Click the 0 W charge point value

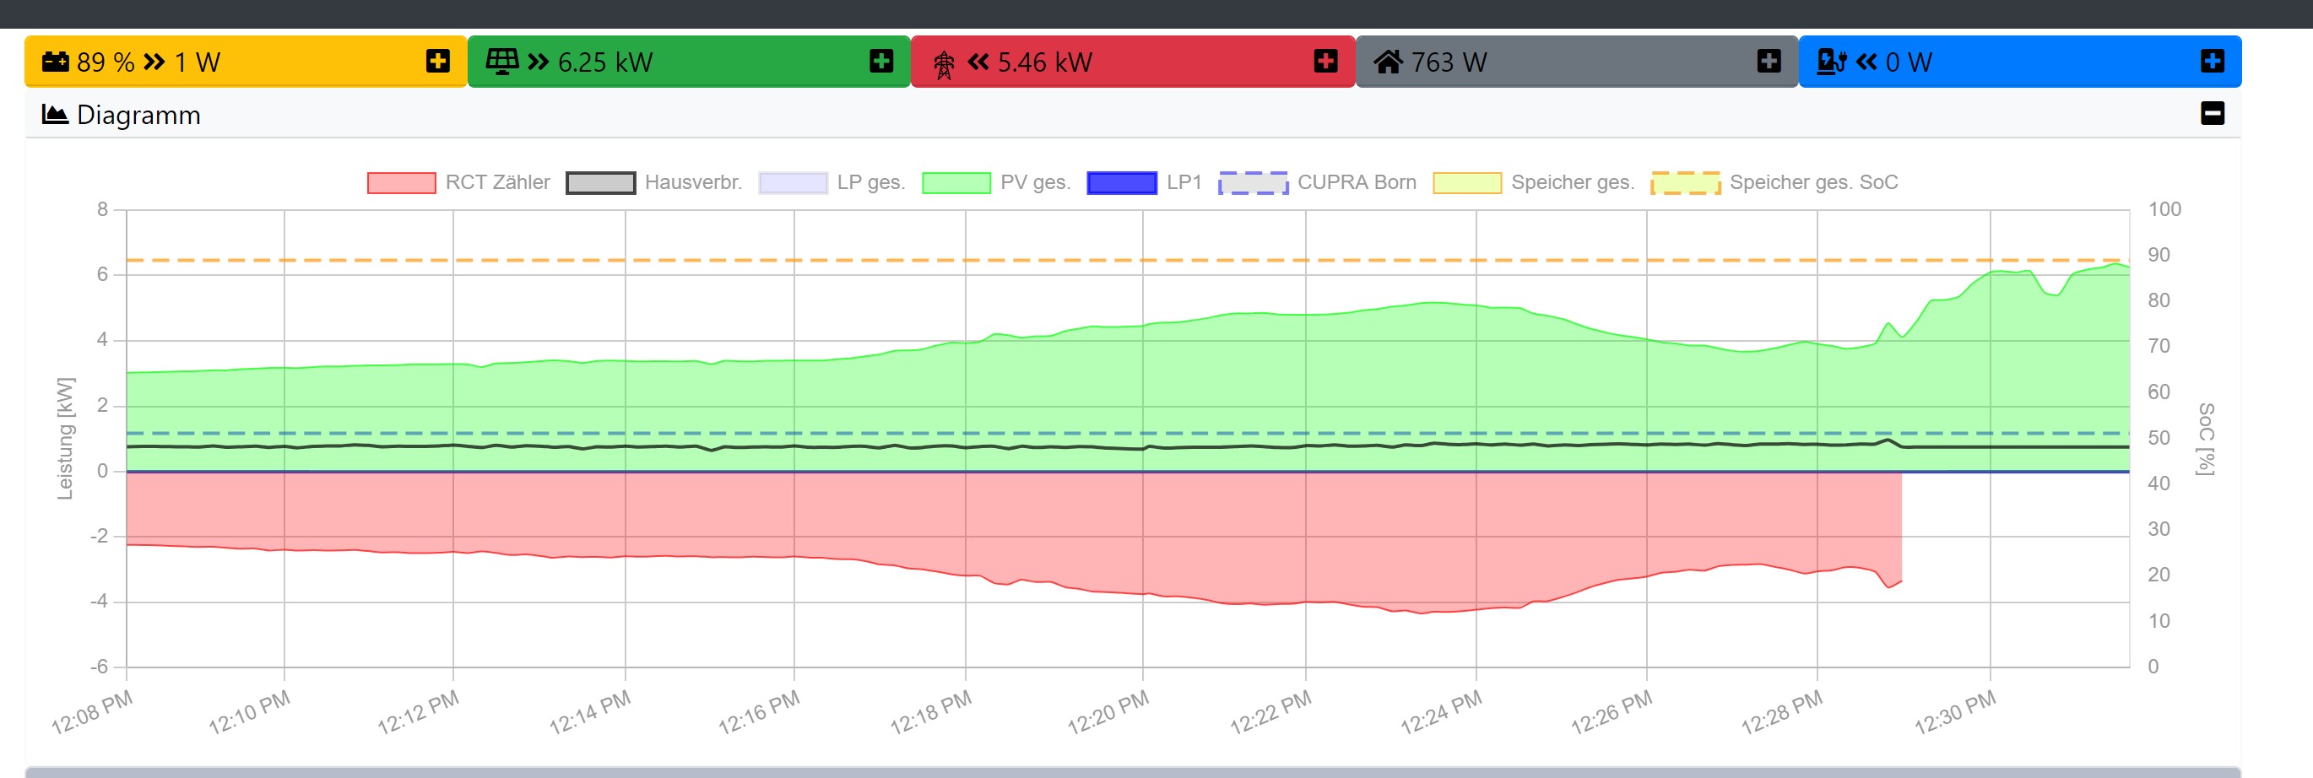click(1909, 62)
